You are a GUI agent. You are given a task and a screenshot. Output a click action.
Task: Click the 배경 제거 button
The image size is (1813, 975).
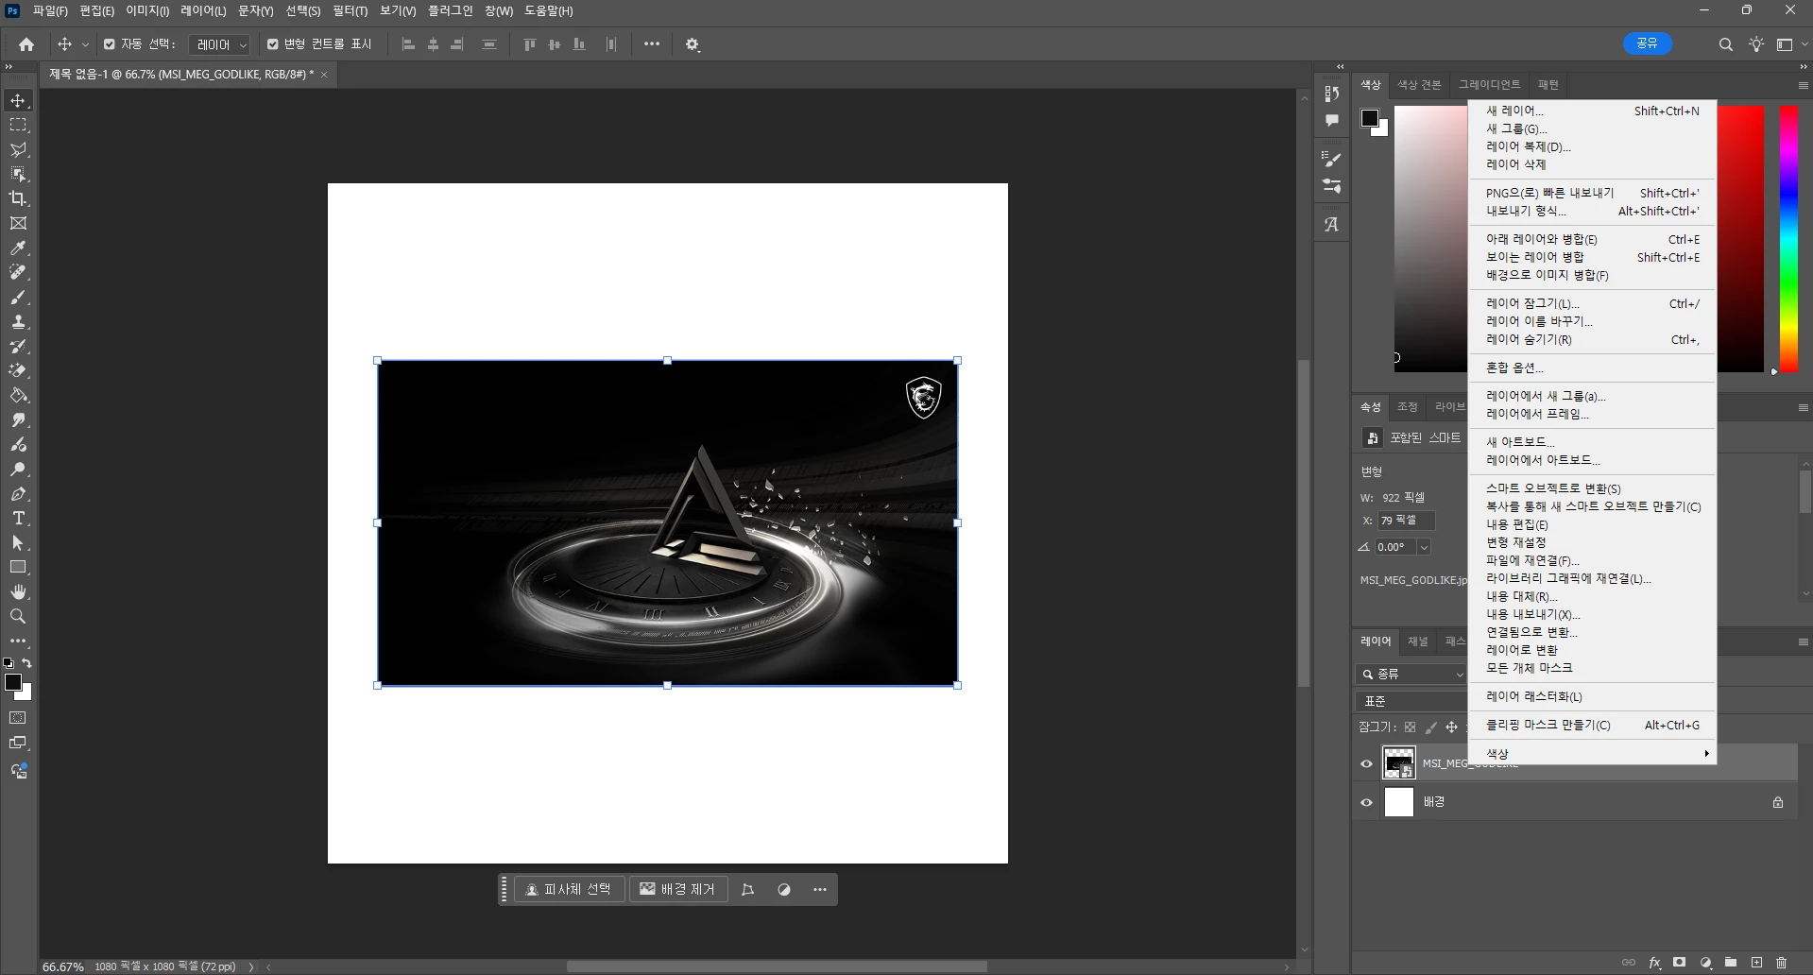[678, 889]
